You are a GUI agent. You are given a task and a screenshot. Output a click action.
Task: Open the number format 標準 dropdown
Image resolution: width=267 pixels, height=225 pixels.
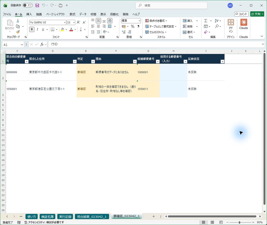click(139, 21)
